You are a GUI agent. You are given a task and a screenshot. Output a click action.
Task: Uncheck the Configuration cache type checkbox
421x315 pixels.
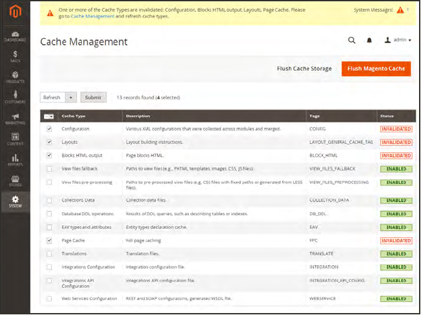point(49,129)
